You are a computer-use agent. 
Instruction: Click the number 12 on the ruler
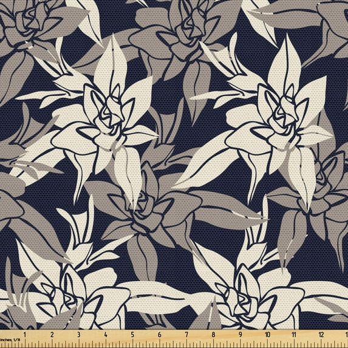pyautogui.click(x=321, y=335)
